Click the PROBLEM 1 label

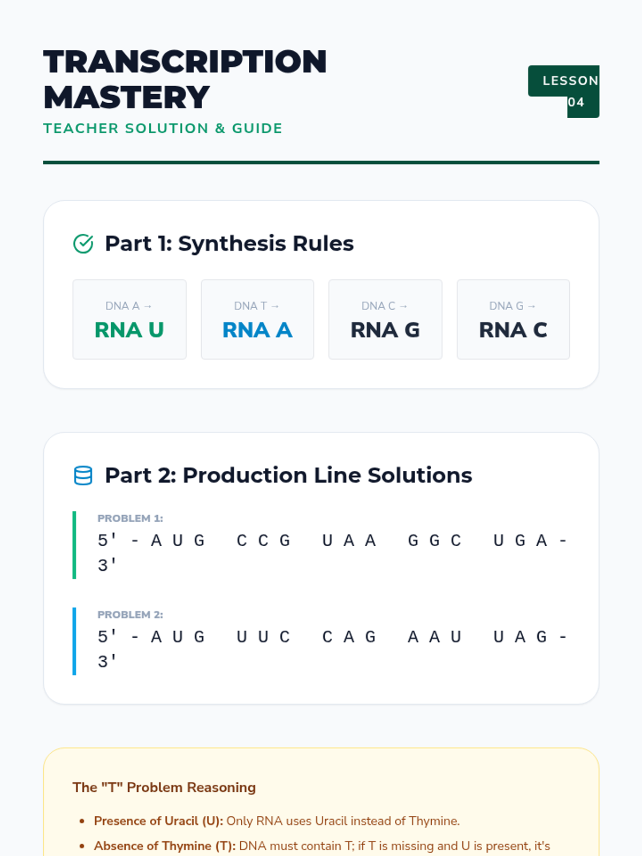[x=130, y=518]
